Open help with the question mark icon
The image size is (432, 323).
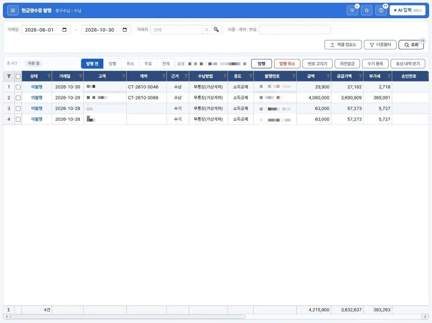coord(381,10)
